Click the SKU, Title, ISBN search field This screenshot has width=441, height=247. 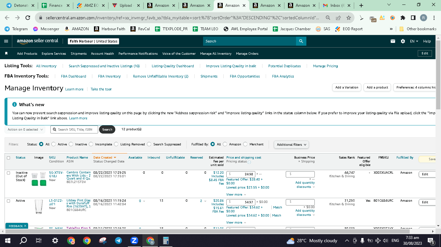[74, 130]
